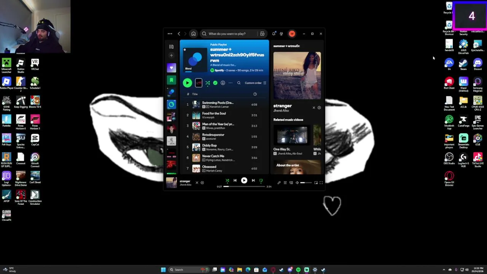The width and height of the screenshot is (487, 274).
Task: Click Spotify's three-dot app menu
Action: pos(170,34)
